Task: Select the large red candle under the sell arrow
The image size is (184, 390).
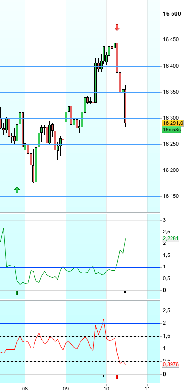Action: pos(117,58)
